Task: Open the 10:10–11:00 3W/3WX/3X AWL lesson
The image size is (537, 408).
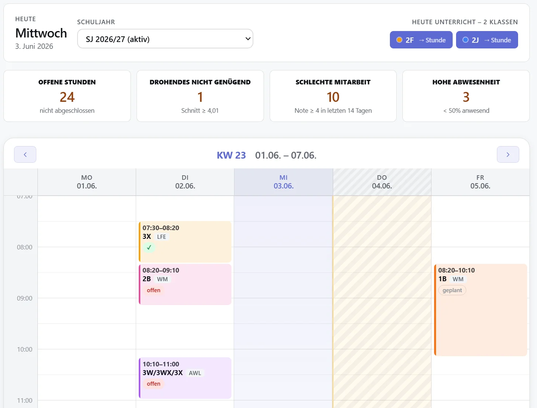Action: point(185,378)
